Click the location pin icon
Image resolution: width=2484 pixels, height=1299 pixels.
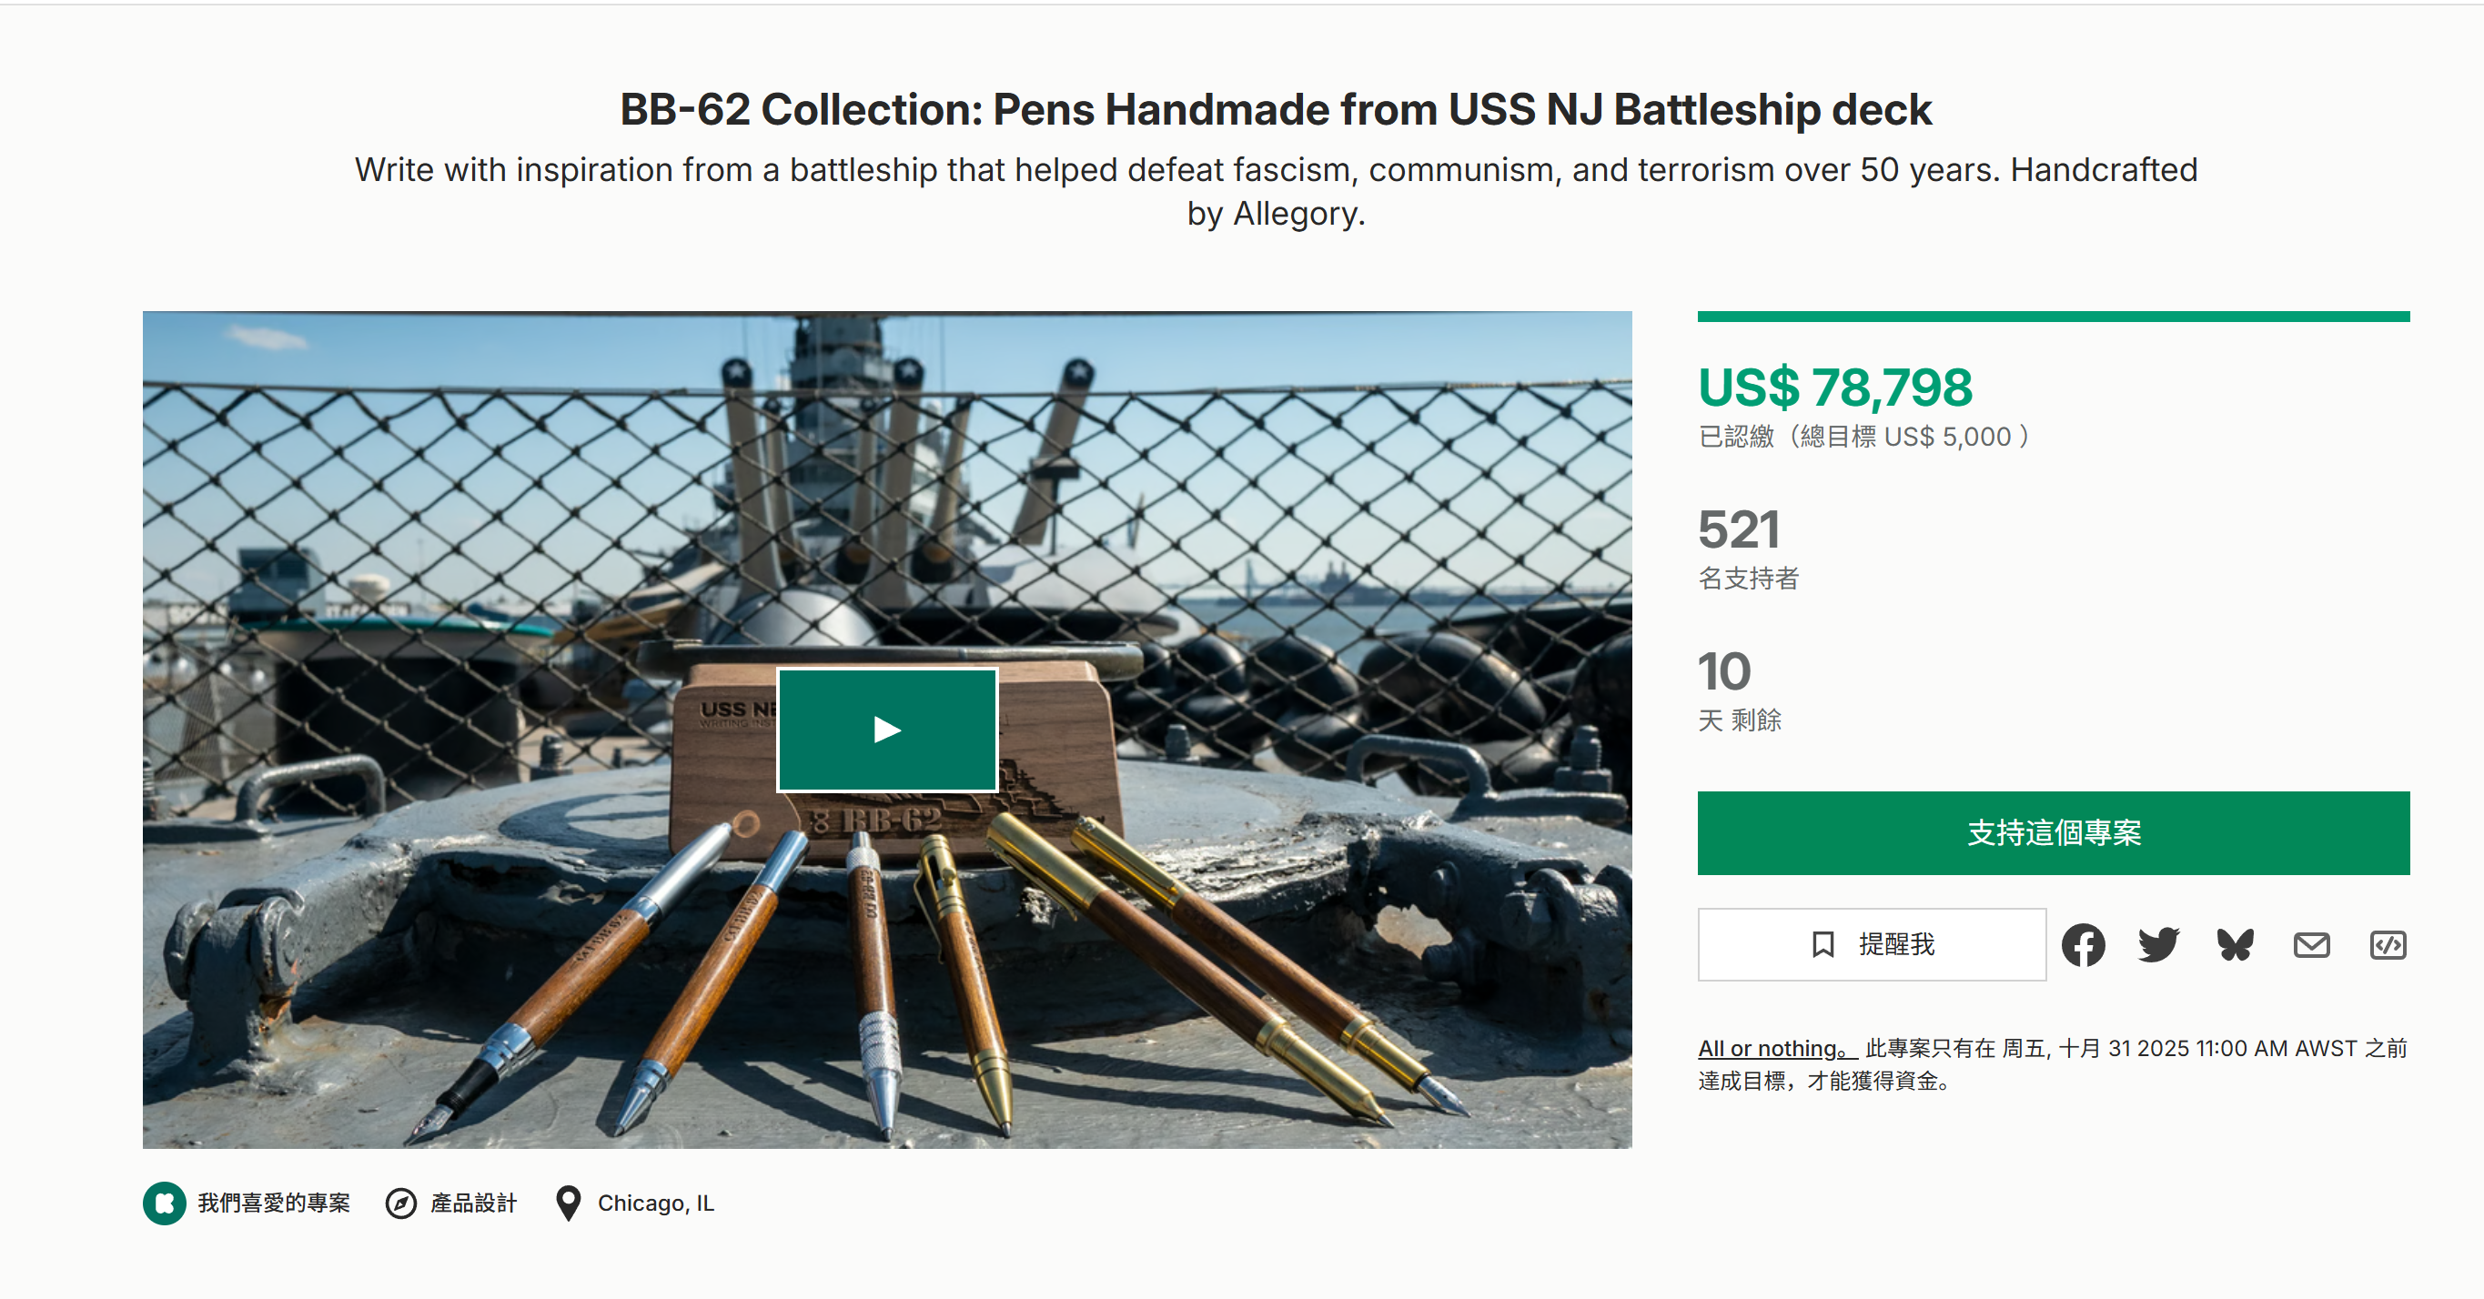pyautogui.click(x=569, y=1203)
